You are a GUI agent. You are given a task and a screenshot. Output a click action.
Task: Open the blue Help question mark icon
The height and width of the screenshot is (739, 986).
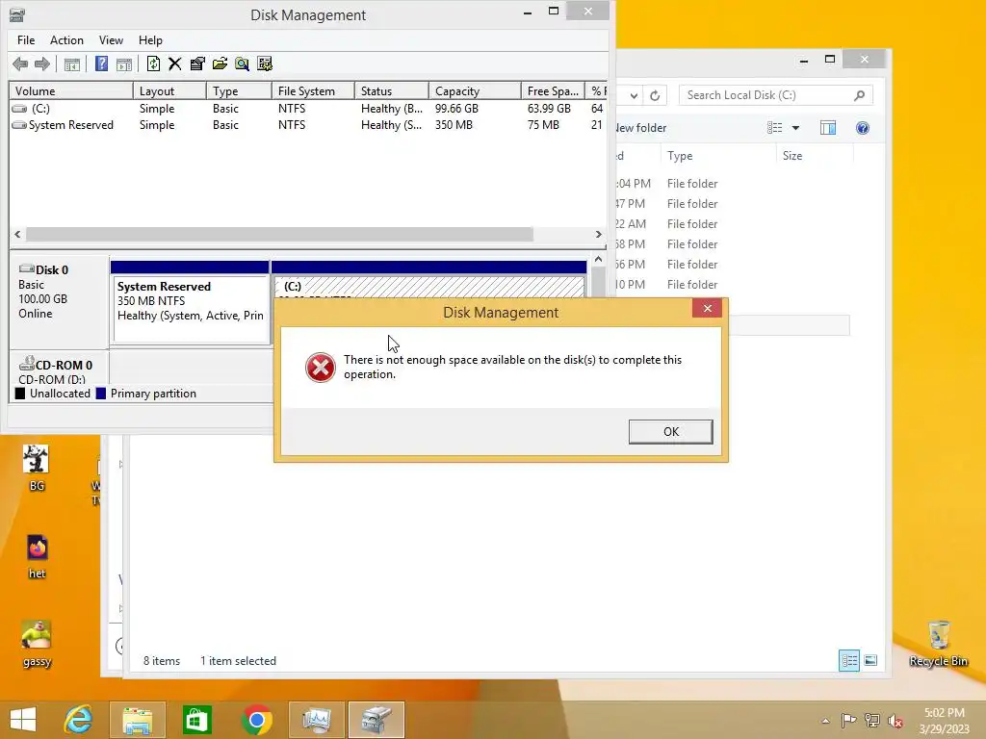(x=101, y=64)
